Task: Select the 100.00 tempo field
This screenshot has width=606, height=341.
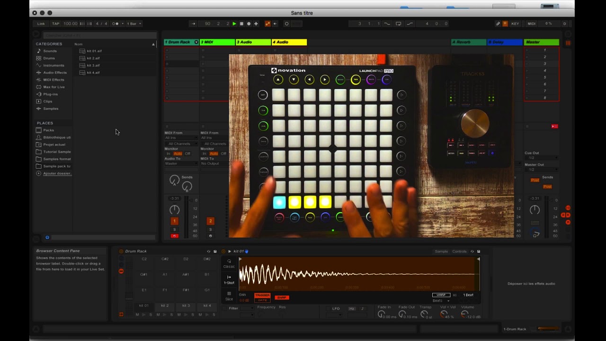Action: [70, 24]
